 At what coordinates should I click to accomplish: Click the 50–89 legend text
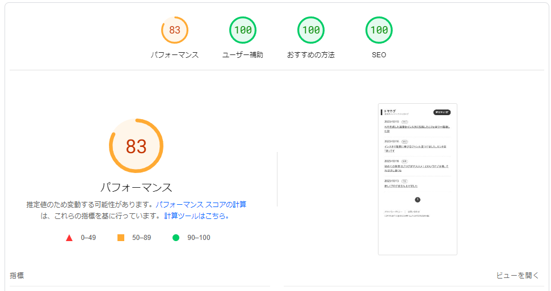[x=142, y=238]
